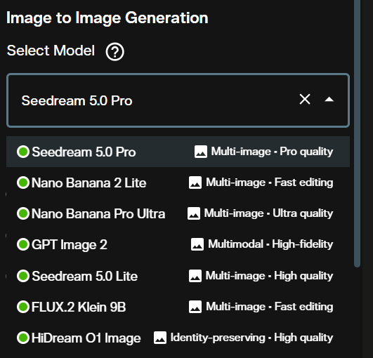This screenshot has height=358, width=373.
Task: Click green status dot for Seedream 5.0 Pro
Action: (23, 152)
